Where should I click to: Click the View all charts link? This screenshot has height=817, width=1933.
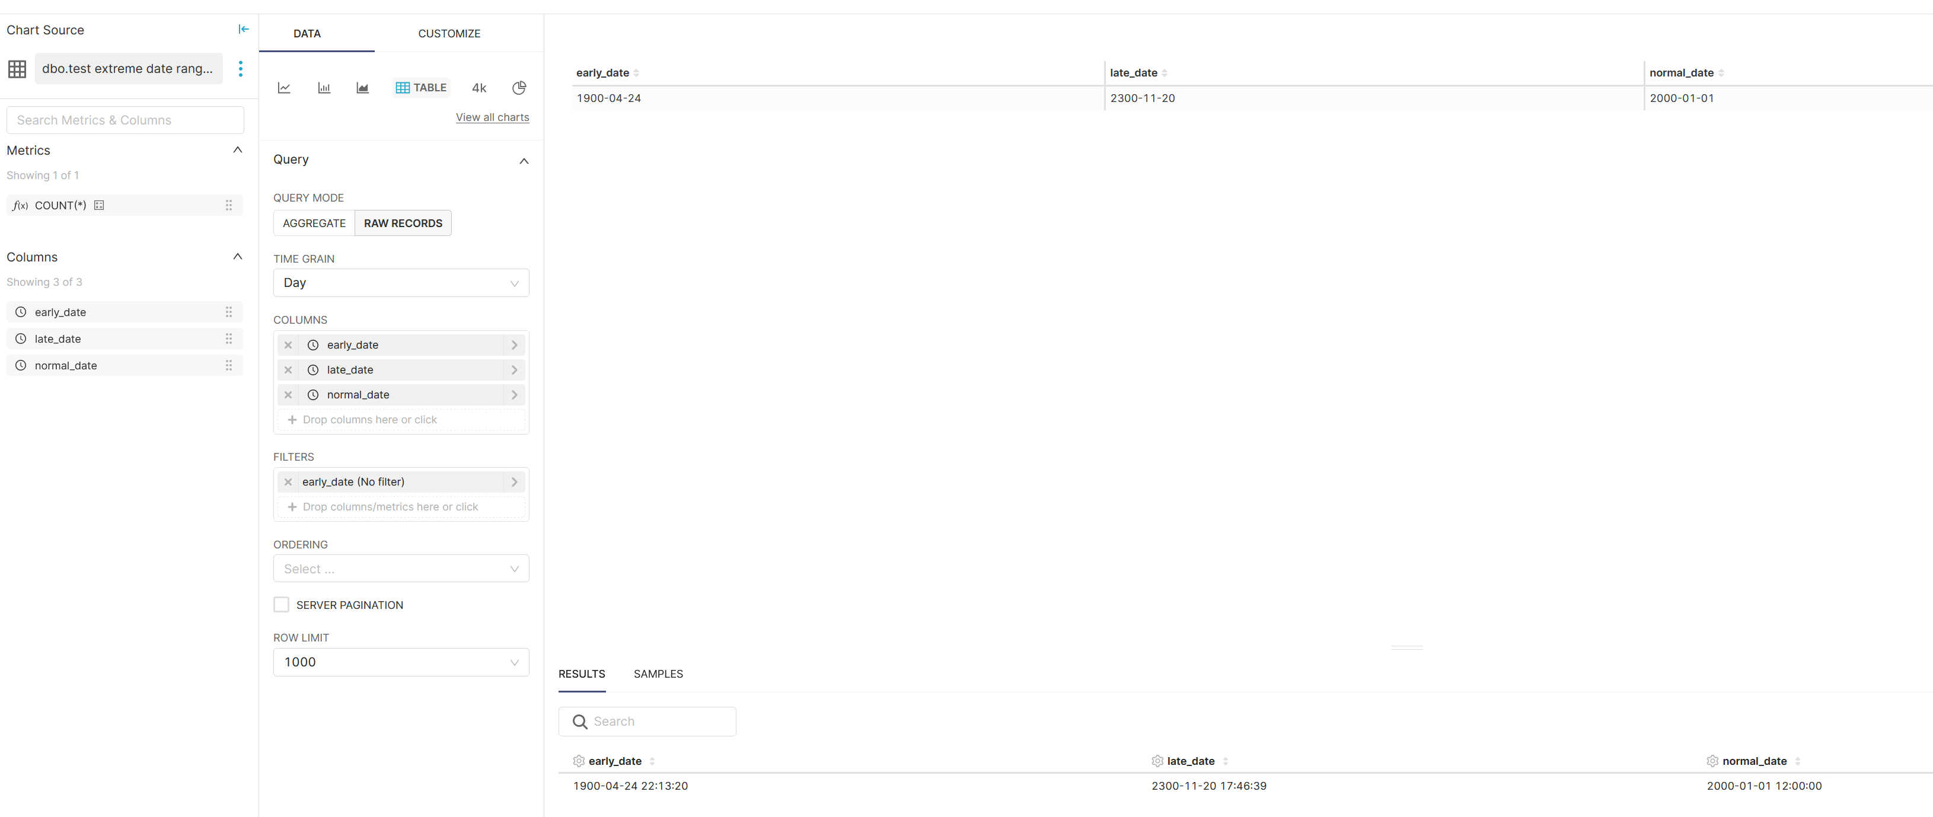(492, 117)
